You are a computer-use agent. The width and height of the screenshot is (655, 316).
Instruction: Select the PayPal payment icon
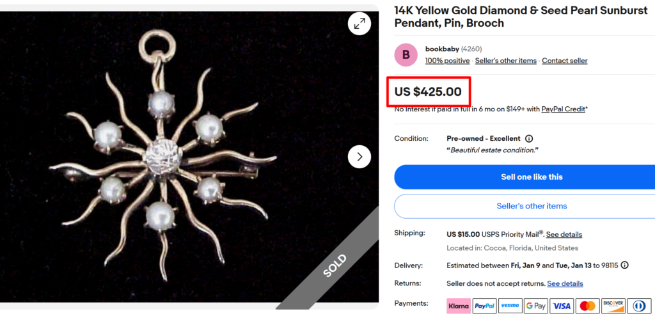[x=484, y=306]
